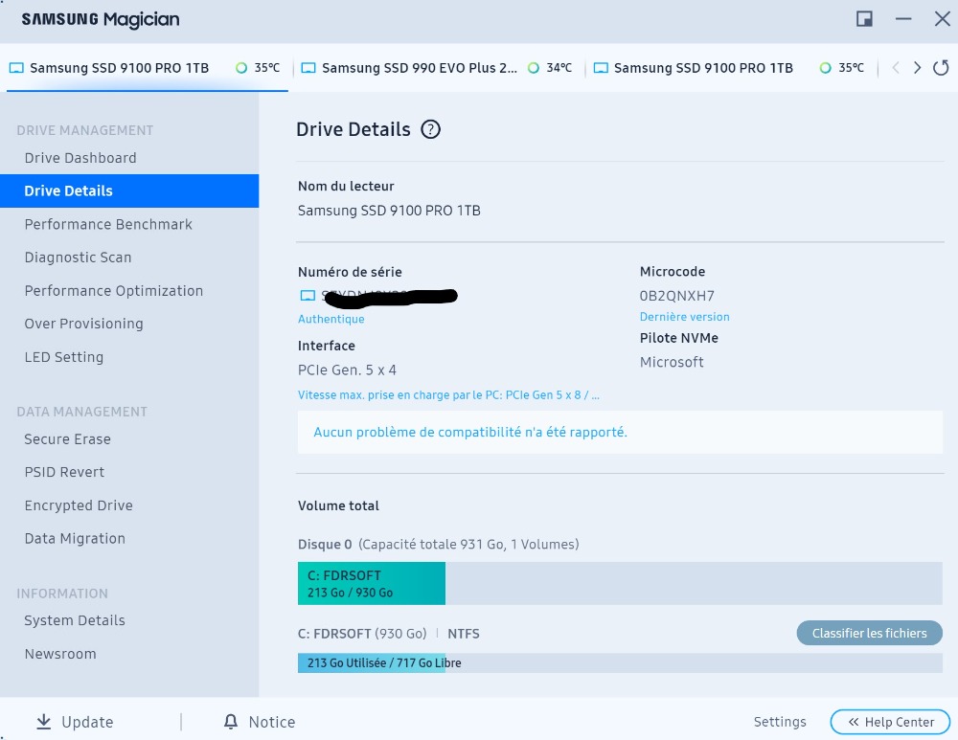958x740 pixels.
Task: Go to Diagnostic Scan
Action: click(x=78, y=258)
